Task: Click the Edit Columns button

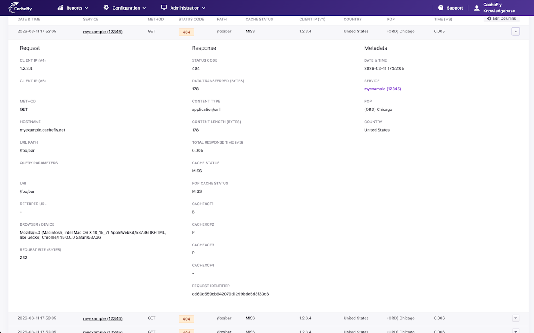Action: (501, 19)
